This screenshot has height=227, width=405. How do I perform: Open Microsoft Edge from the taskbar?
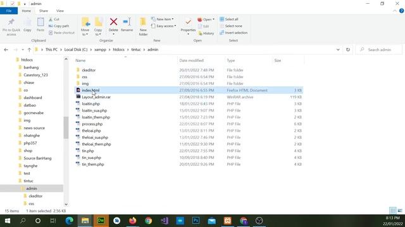pos(70,221)
